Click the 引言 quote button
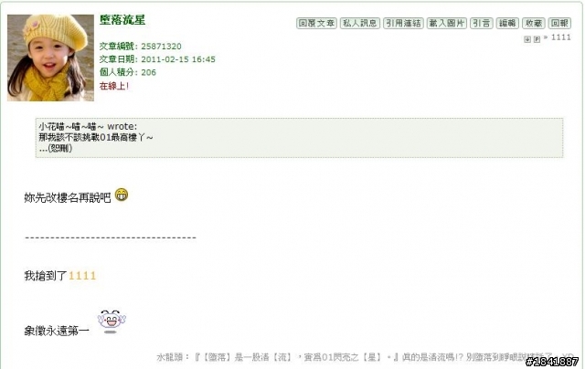The image size is (585, 369). point(482,23)
